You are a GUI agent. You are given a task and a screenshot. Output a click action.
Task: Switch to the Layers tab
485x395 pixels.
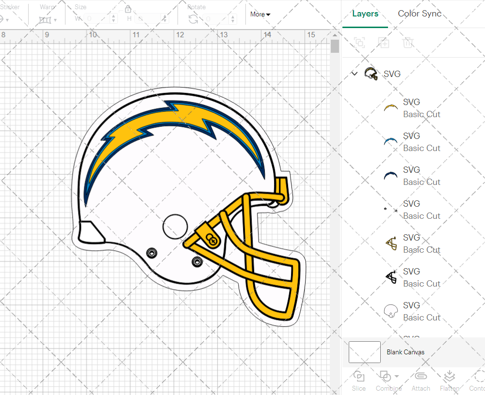point(365,14)
